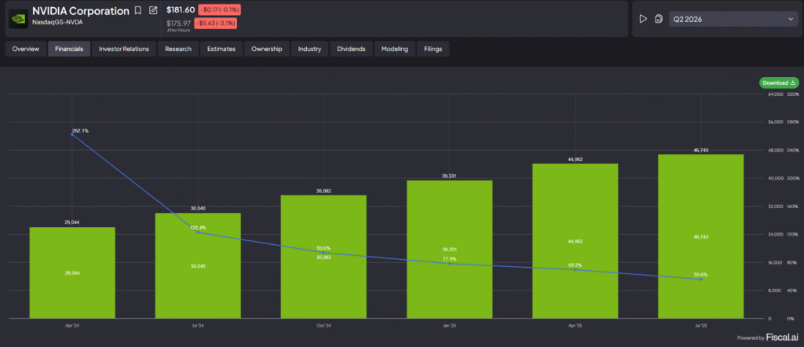Bookmark NVIDIA Corporation with the bookmark icon

138,11
